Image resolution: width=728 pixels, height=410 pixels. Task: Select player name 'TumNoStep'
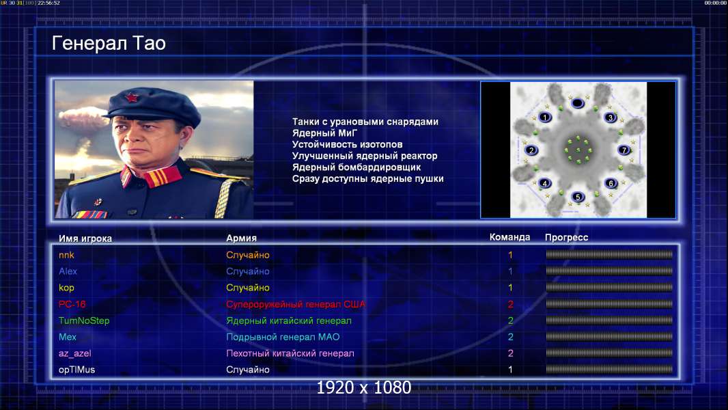tap(84, 321)
